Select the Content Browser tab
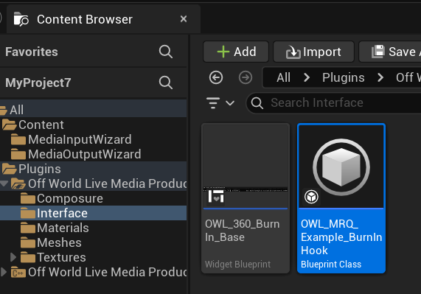 click(x=103, y=19)
